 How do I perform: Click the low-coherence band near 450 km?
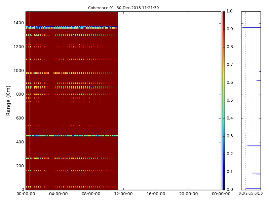72,136
